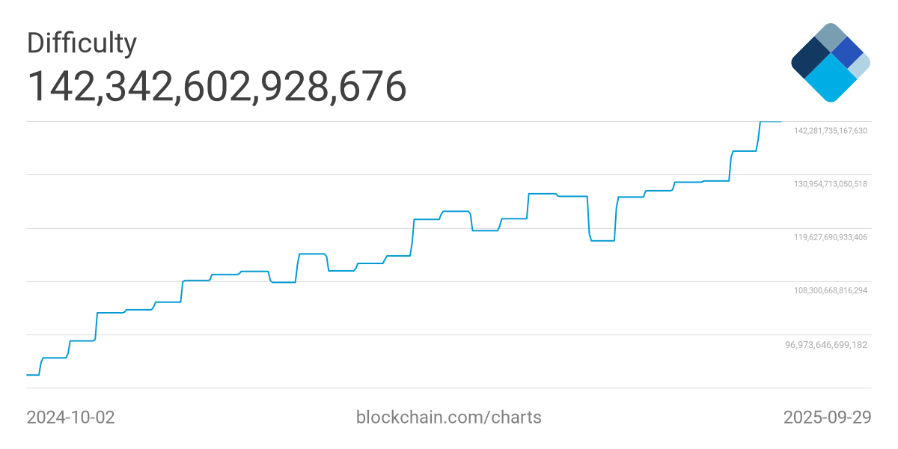Click the 130,954,713,050,518 axis label
The height and width of the screenshot is (449, 898).
pyautogui.click(x=831, y=184)
